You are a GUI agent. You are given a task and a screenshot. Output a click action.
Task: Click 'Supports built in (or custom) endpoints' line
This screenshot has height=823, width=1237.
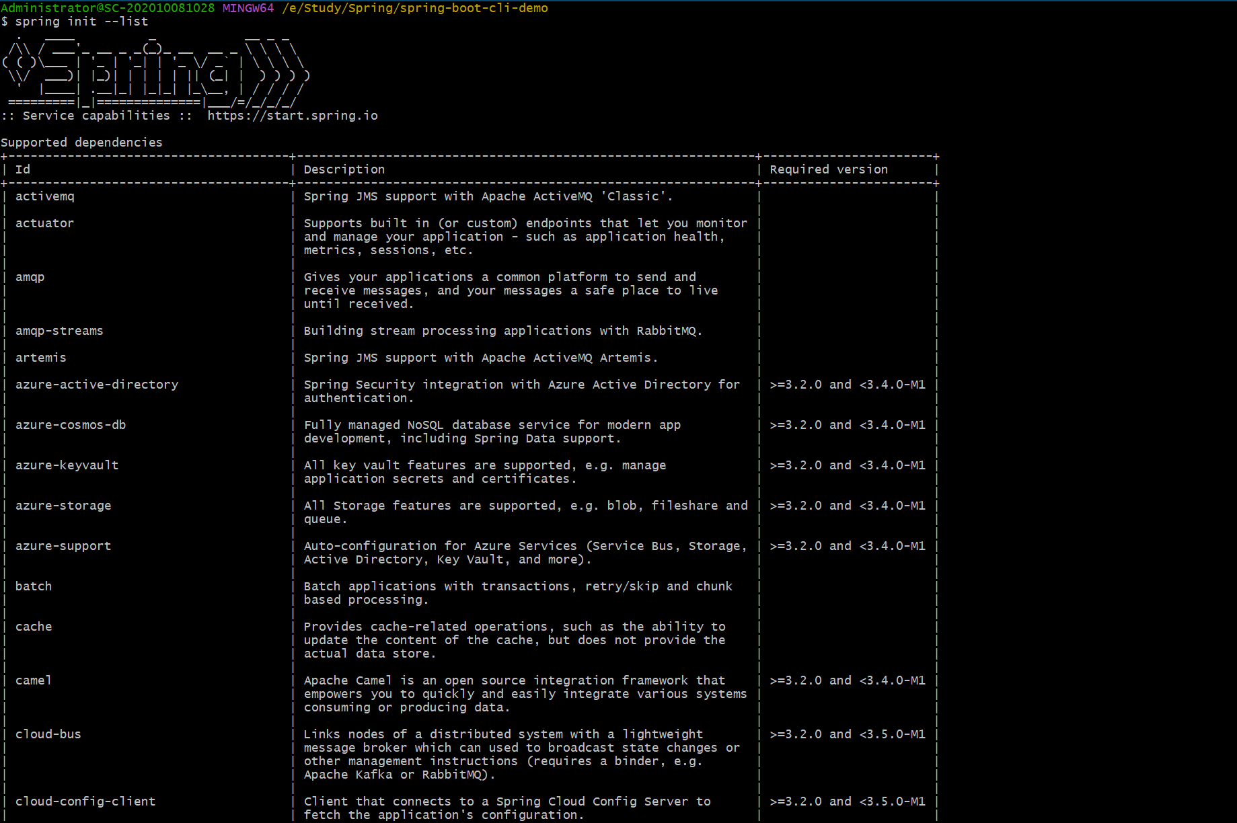coord(525,223)
